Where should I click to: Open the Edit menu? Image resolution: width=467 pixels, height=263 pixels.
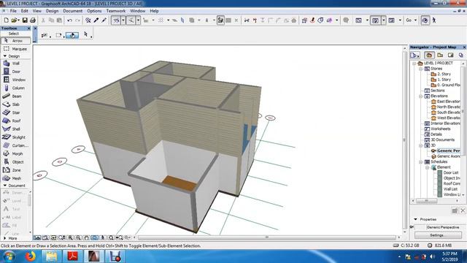pos(24,11)
